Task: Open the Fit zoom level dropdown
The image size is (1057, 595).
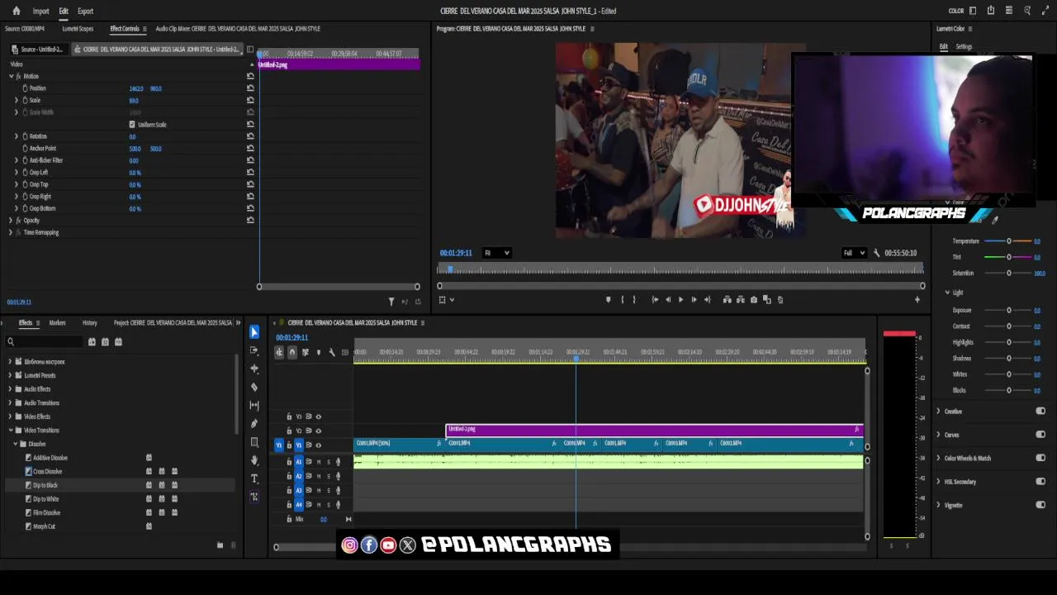Action: point(496,253)
